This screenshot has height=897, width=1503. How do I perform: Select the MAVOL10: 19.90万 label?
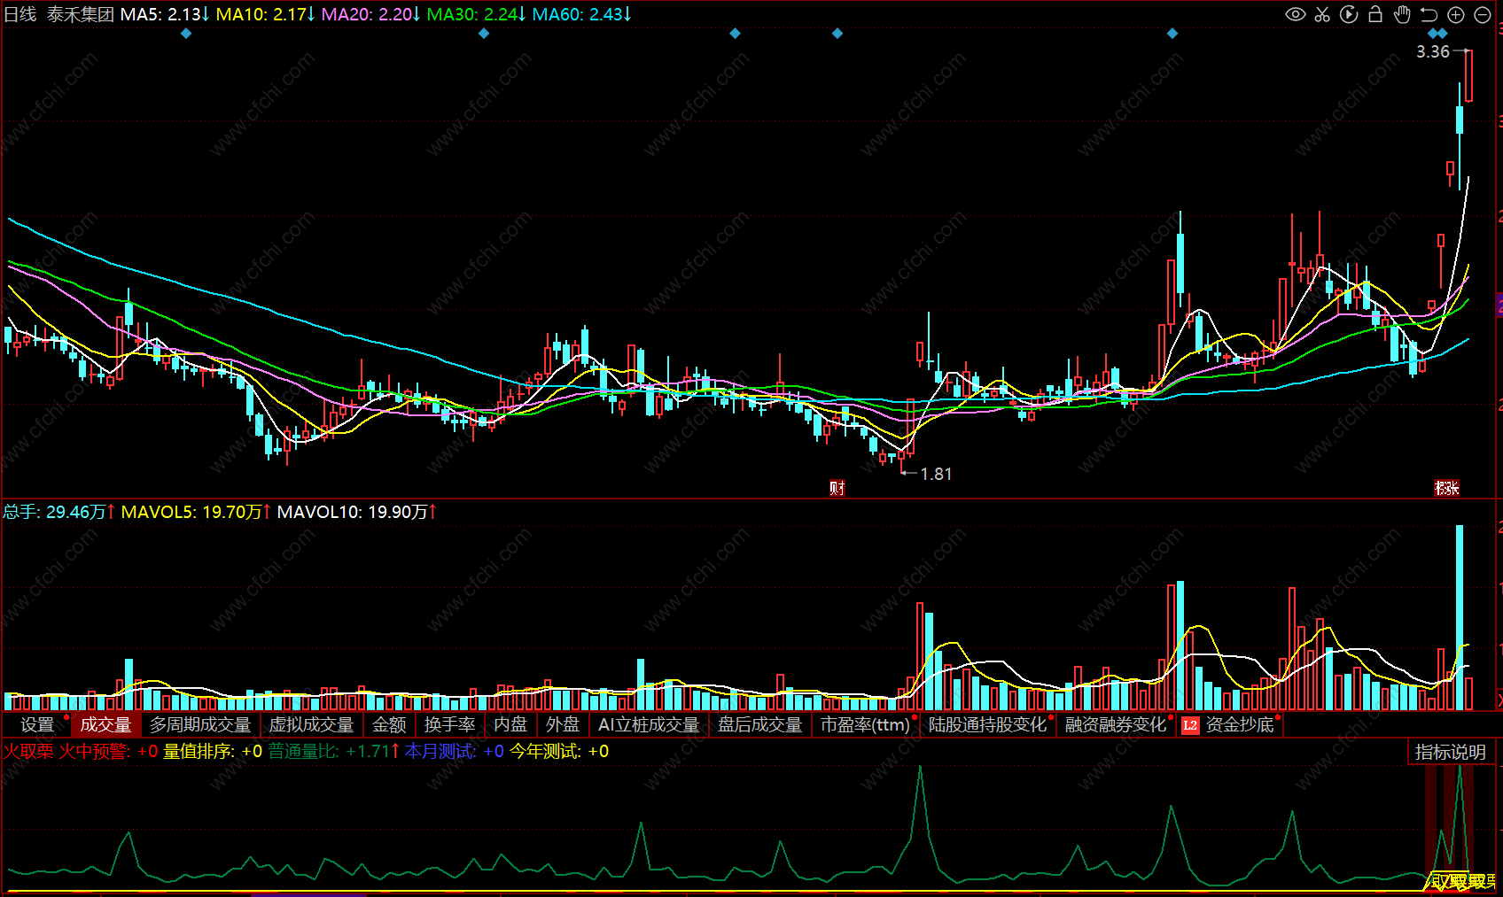click(x=357, y=512)
